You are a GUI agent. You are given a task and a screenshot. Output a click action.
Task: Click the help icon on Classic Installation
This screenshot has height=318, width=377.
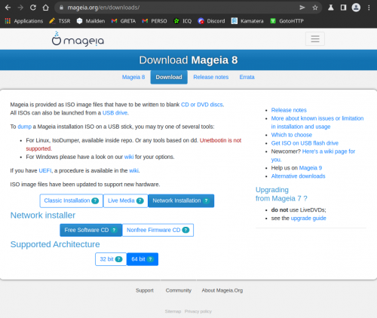(95, 200)
